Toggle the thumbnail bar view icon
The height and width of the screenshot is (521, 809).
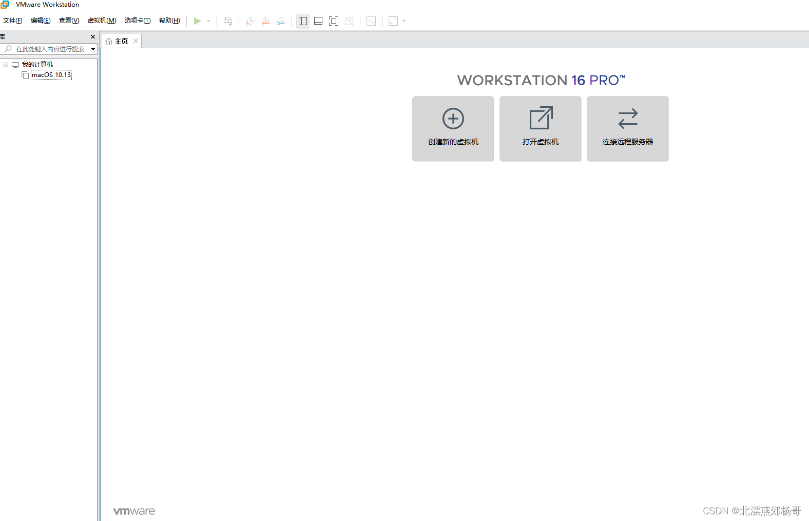pyautogui.click(x=318, y=21)
